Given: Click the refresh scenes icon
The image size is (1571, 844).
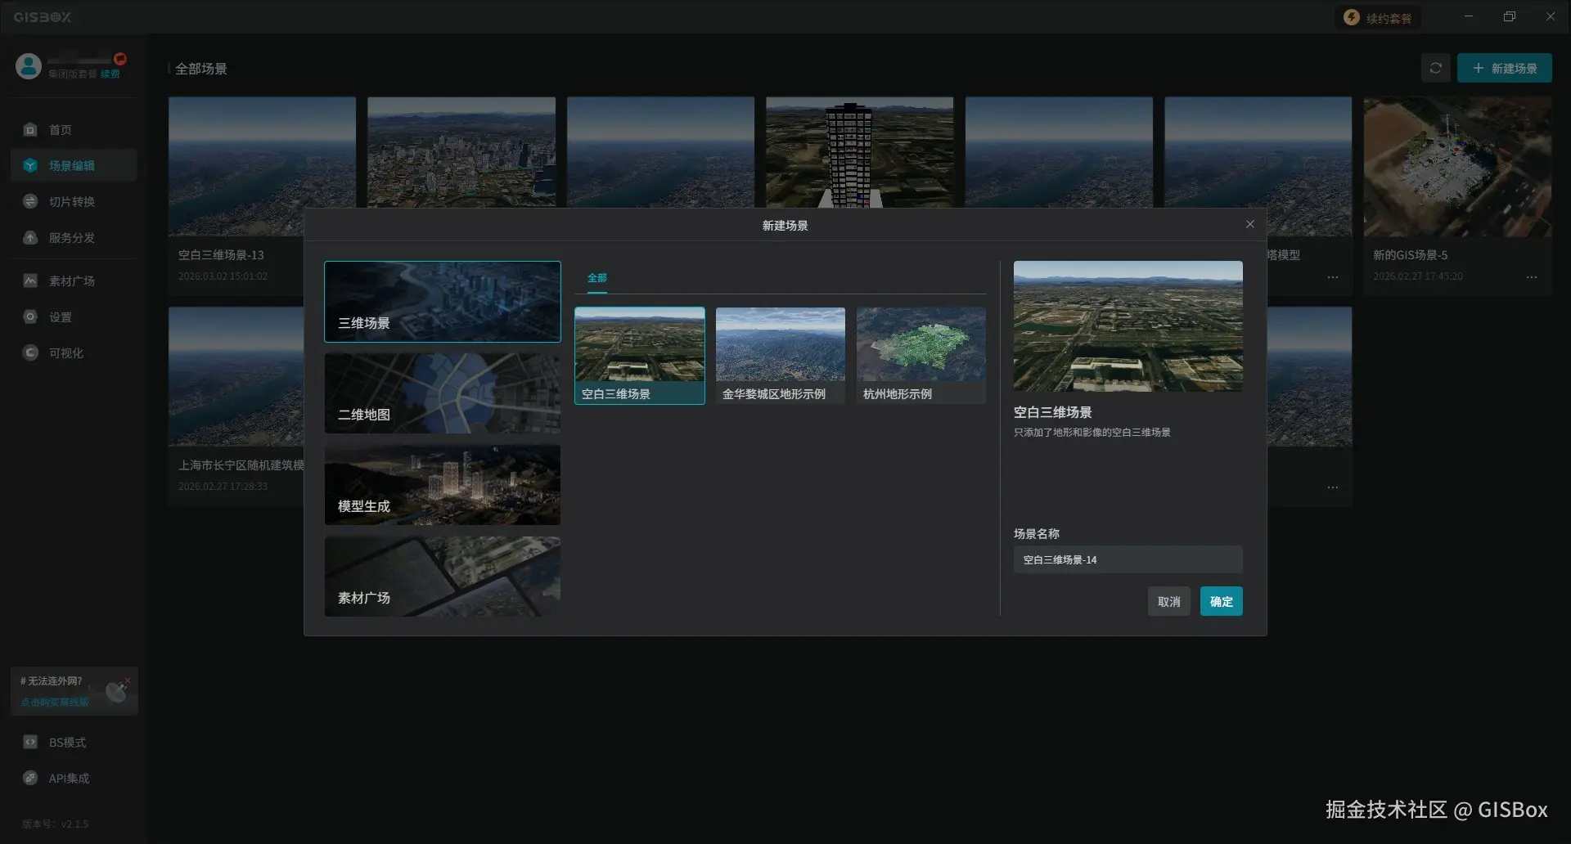Looking at the screenshot, I should (x=1435, y=68).
